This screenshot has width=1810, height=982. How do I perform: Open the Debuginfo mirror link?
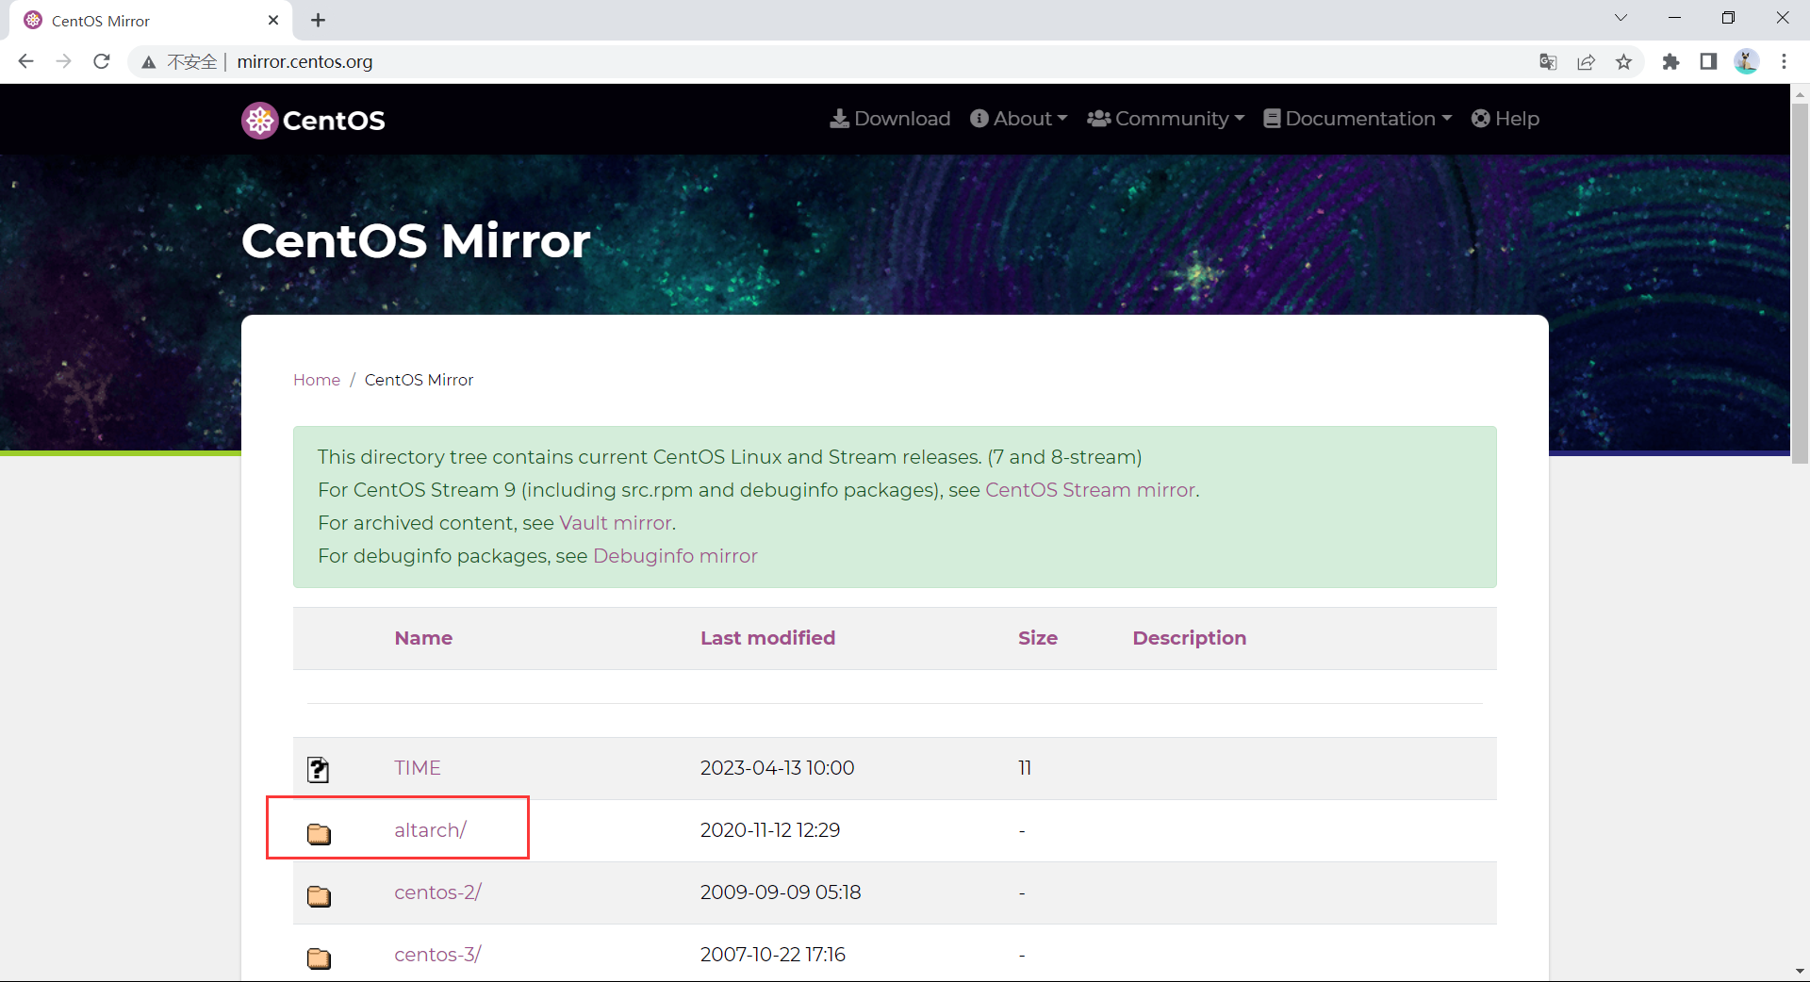click(x=675, y=556)
